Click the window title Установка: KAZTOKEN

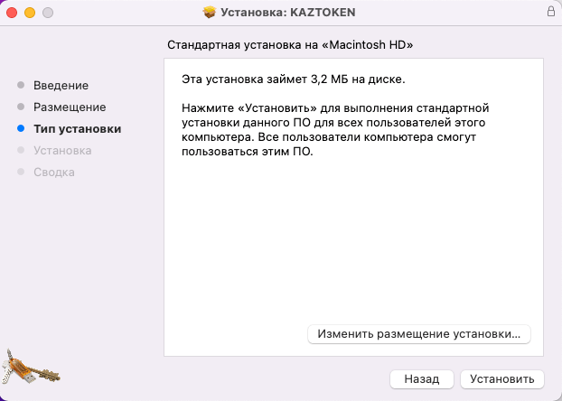click(288, 12)
